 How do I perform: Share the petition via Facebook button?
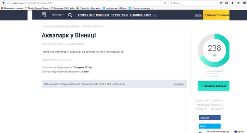210,118
